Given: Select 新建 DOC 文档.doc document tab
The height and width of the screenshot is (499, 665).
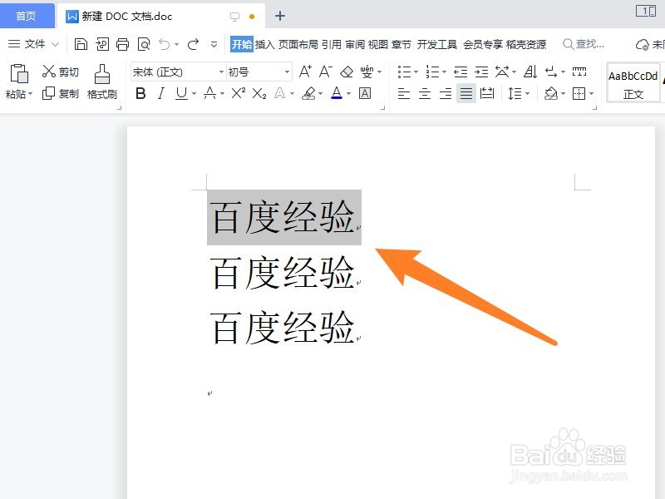Looking at the screenshot, I should (x=161, y=16).
